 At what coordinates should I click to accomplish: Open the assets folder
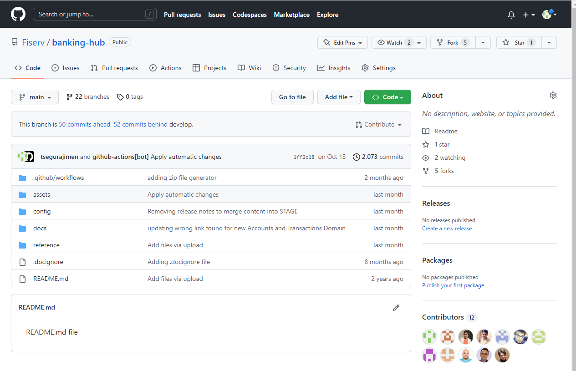tap(41, 194)
